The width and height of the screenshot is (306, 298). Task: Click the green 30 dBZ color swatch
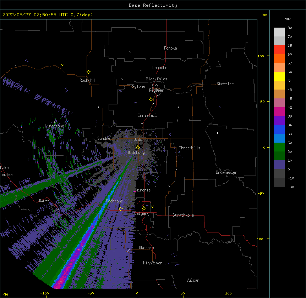pyautogui.click(x=279, y=147)
